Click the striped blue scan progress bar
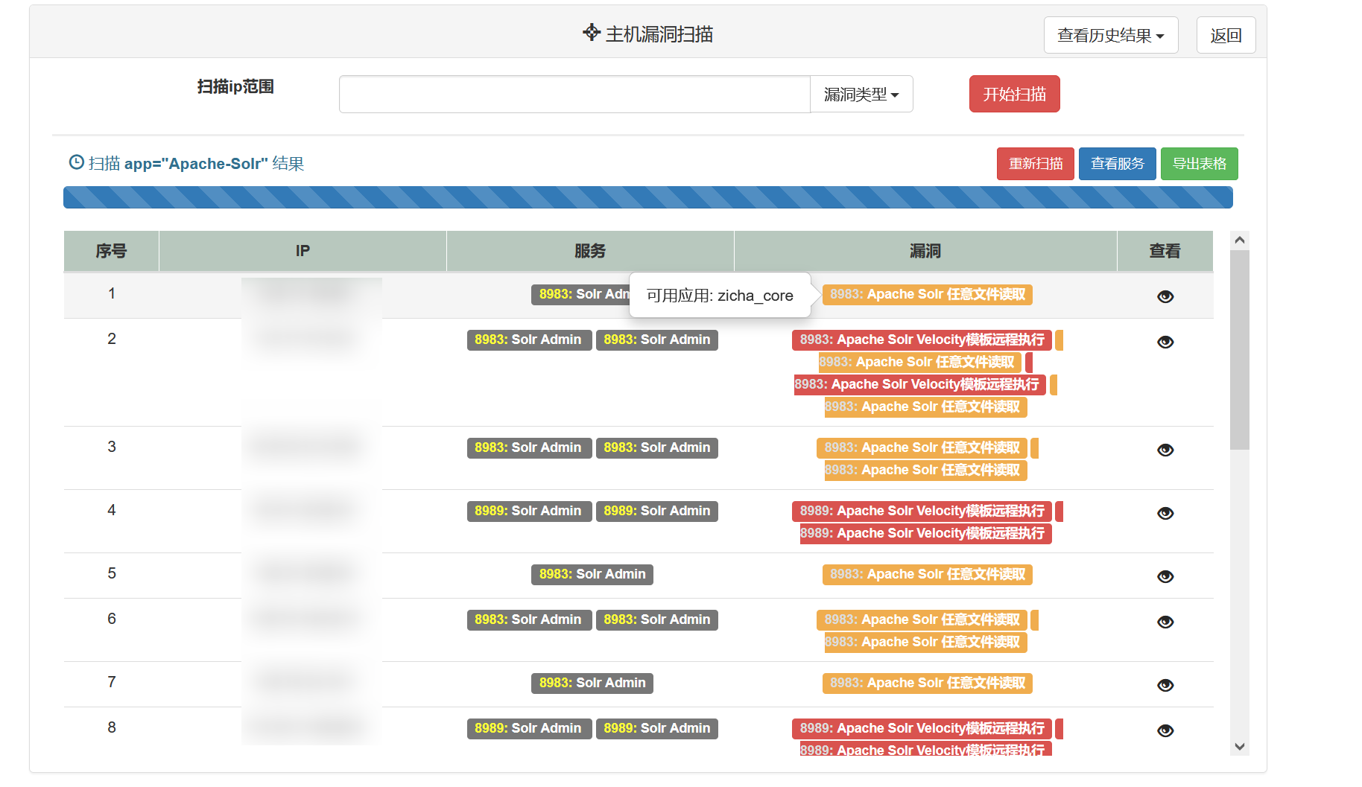 [648, 197]
